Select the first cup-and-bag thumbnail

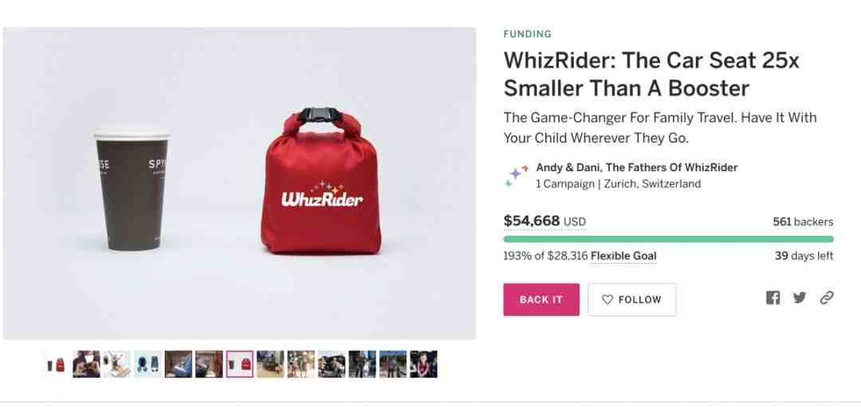pyautogui.click(x=56, y=364)
